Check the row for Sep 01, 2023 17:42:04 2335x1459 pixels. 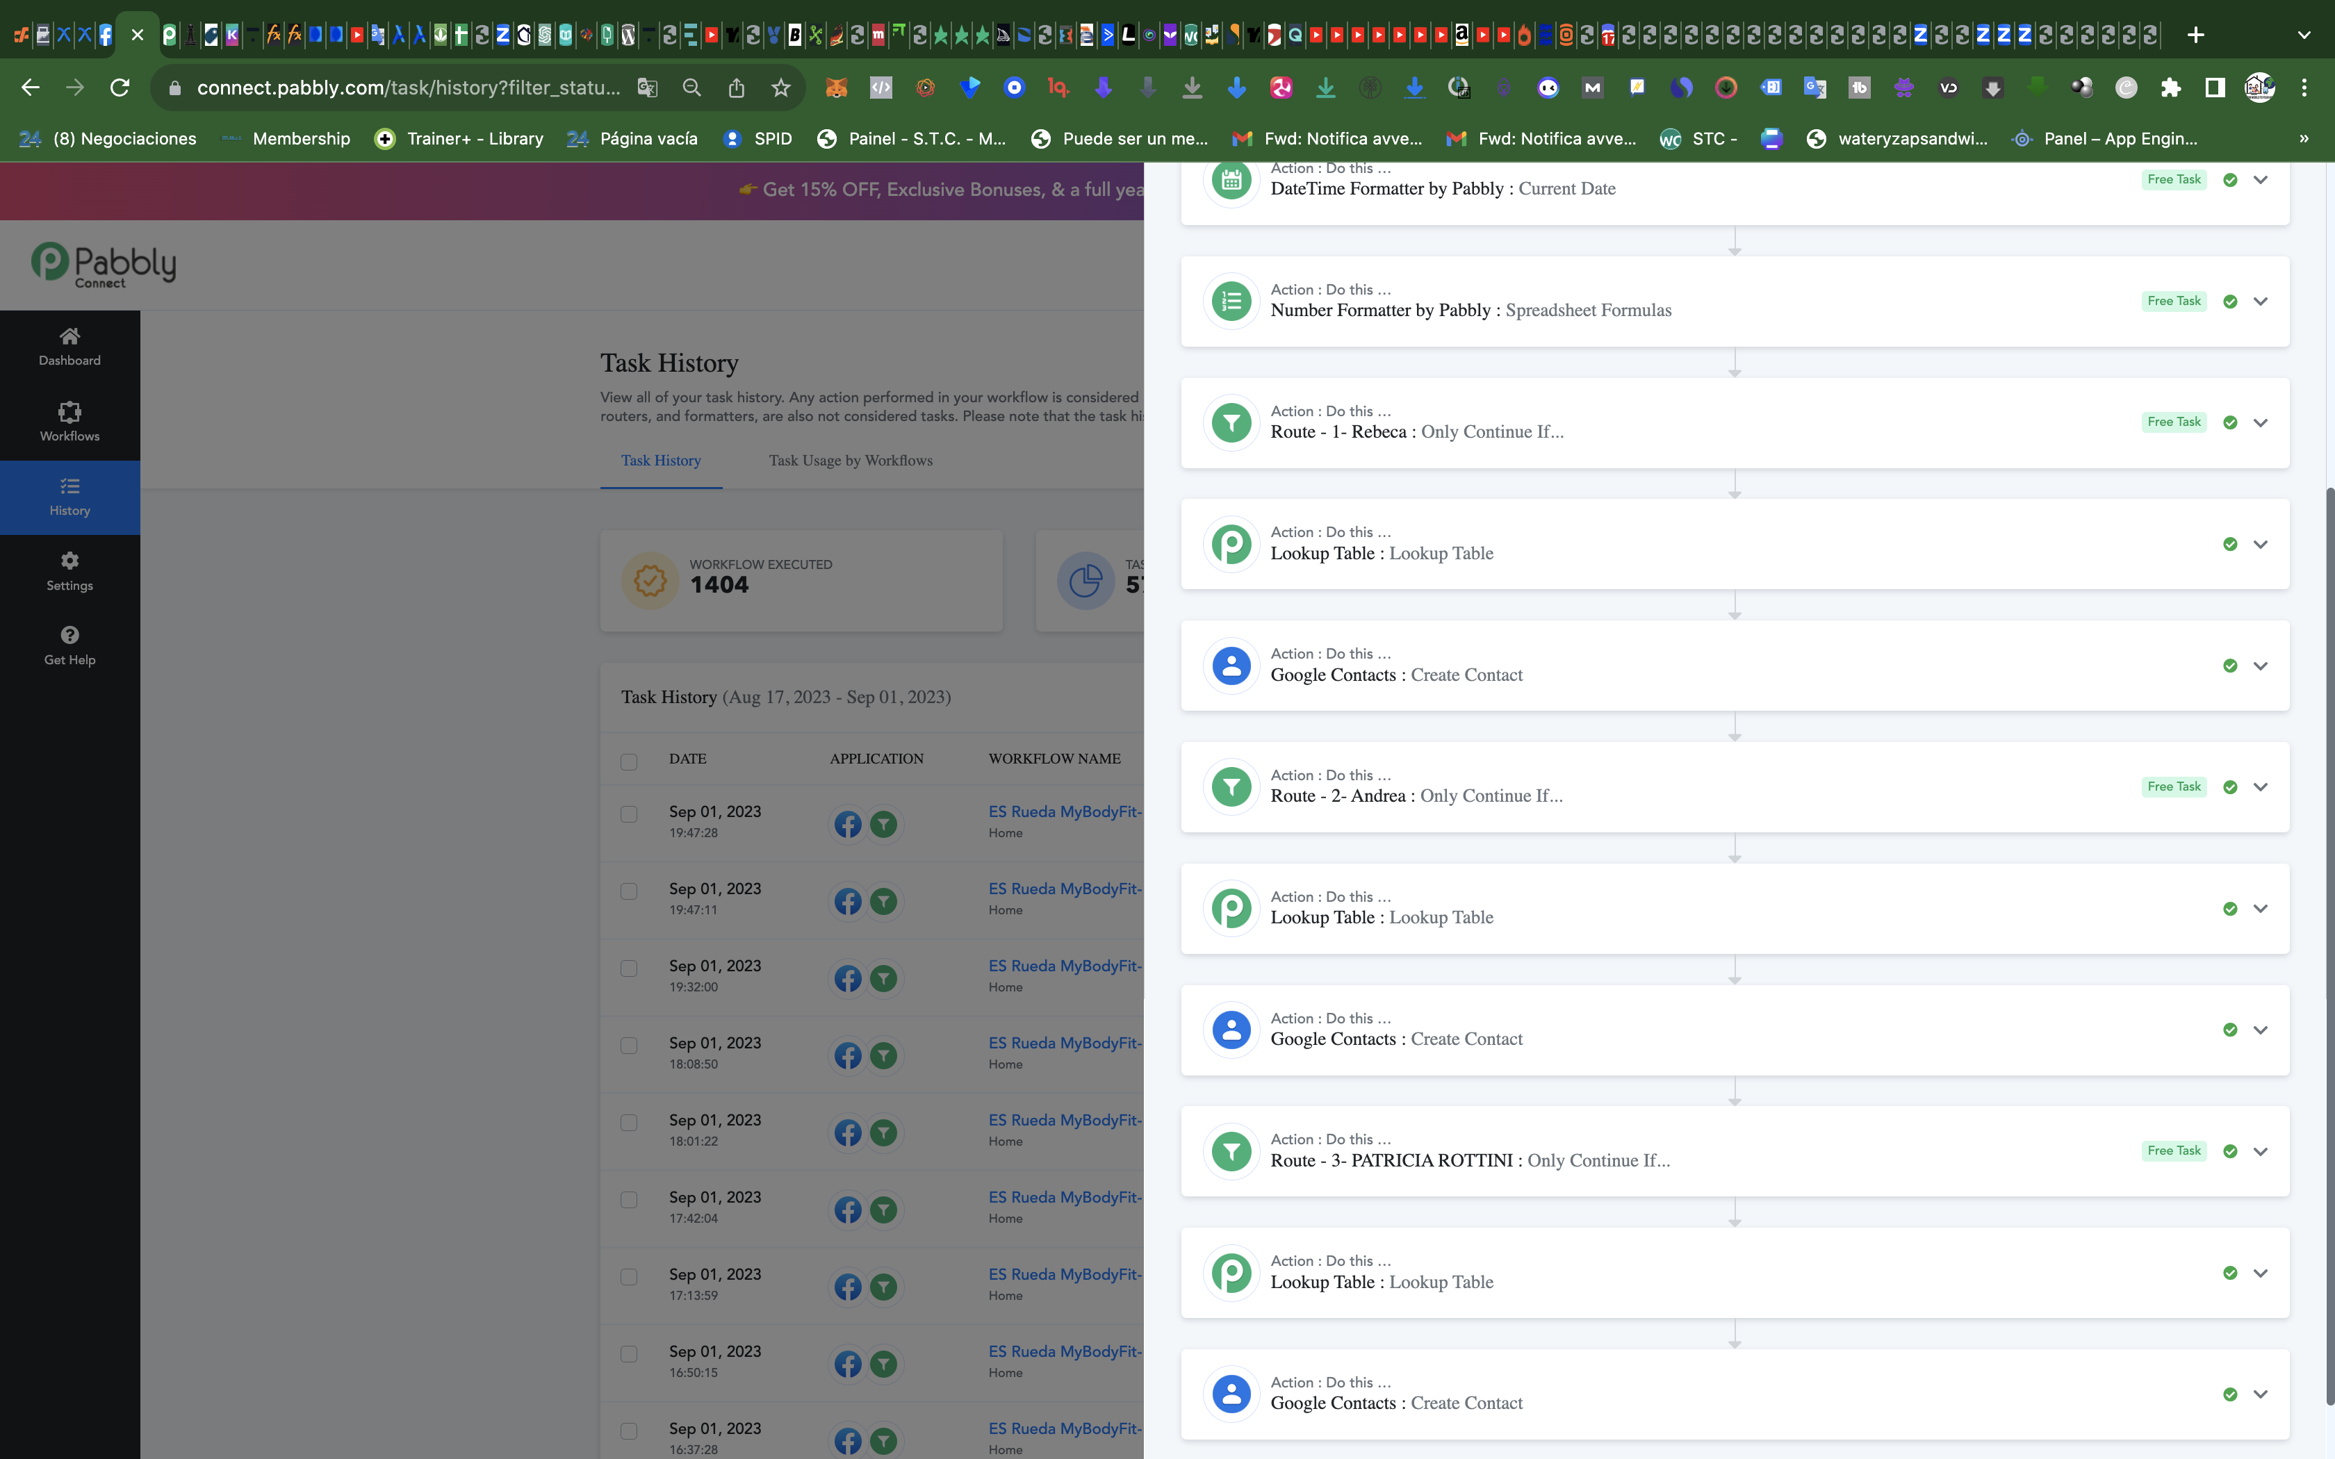[x=629, y=1199]
